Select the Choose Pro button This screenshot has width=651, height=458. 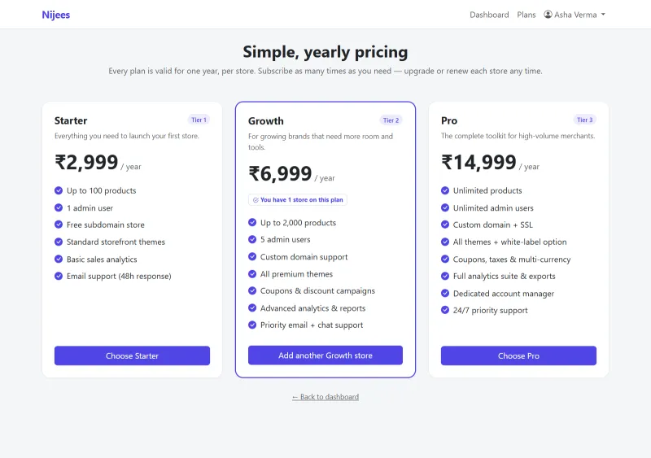coord(518,355)
